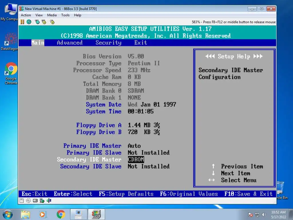The height and width of the screenshot is (220, 293).
Task: Select the System Date setting
Action: tap(104, 104)
